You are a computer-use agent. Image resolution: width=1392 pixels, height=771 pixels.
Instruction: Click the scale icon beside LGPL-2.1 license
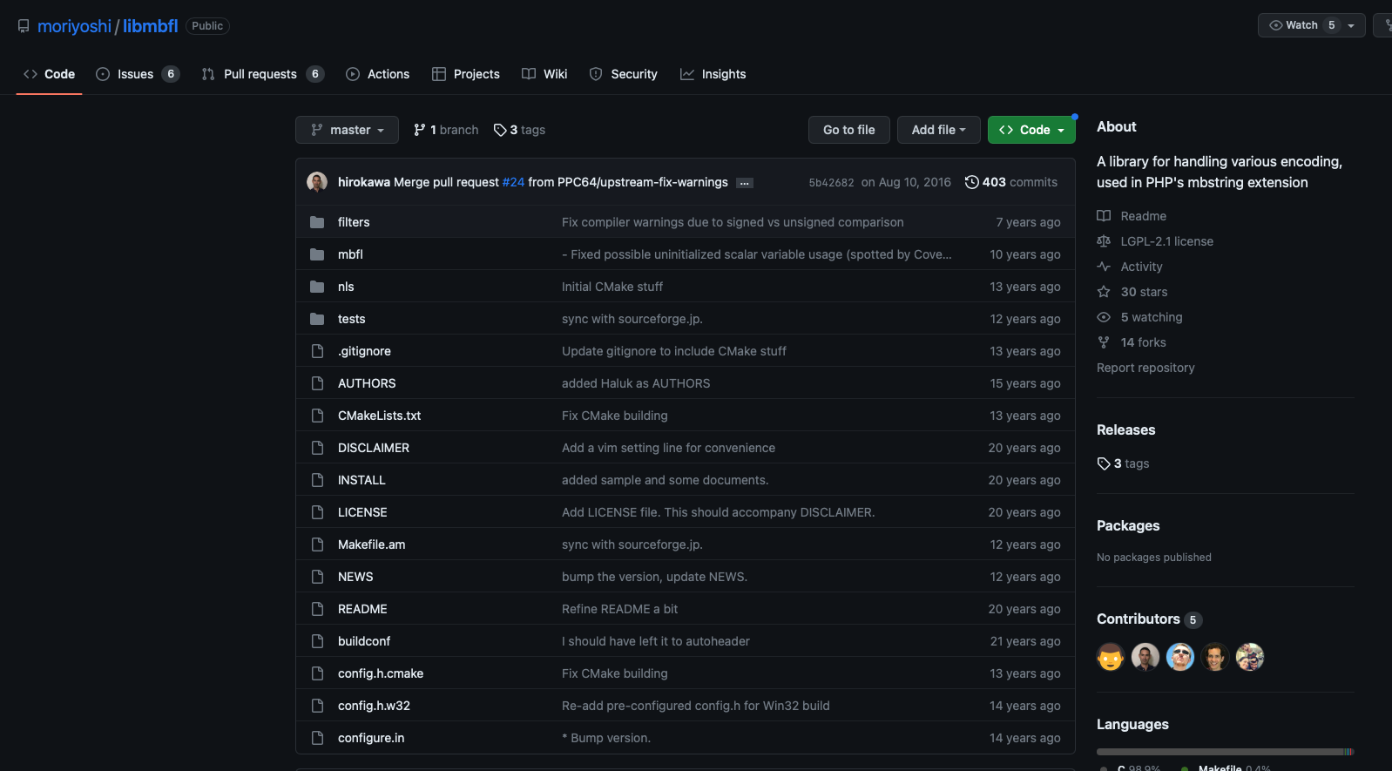tap(1104, 241)
